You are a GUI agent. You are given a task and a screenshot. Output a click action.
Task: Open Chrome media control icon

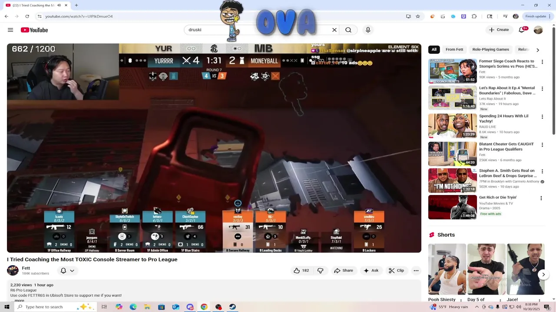[505, 16]
